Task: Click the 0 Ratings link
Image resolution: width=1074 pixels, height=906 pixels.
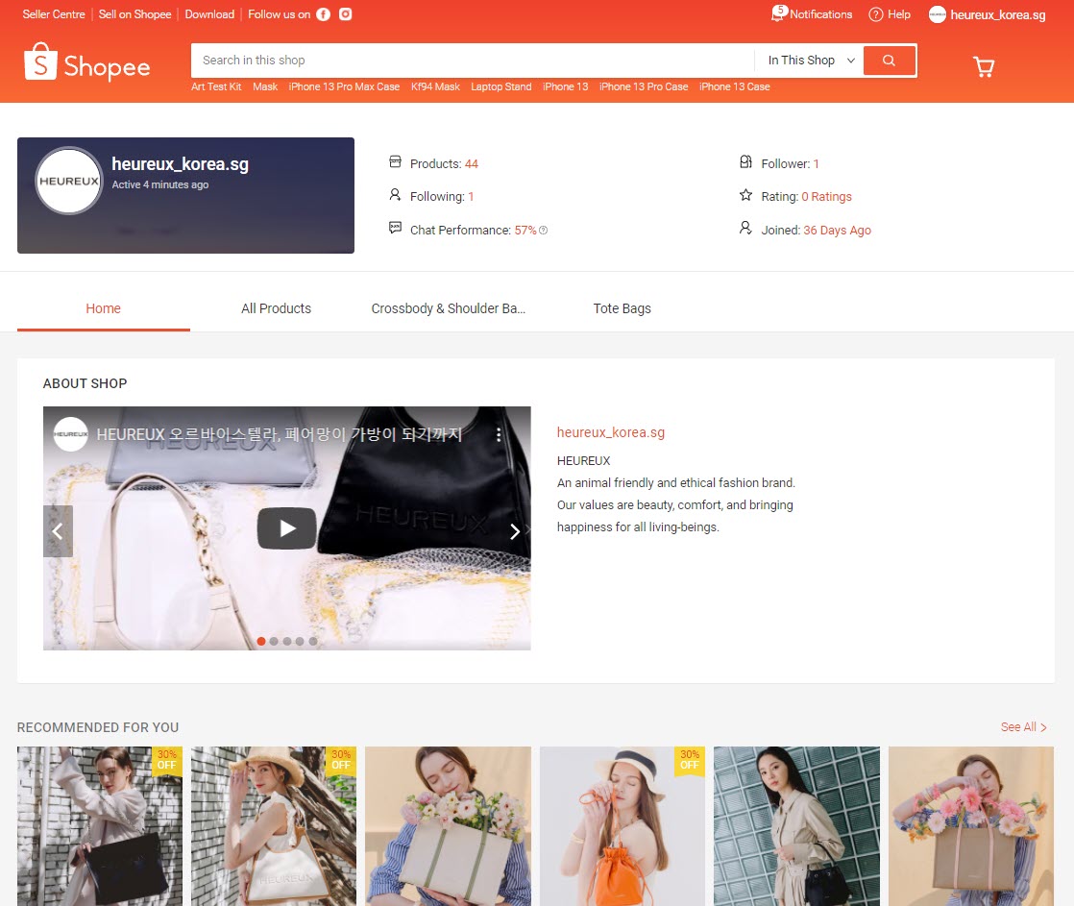Action: (827, 197)
